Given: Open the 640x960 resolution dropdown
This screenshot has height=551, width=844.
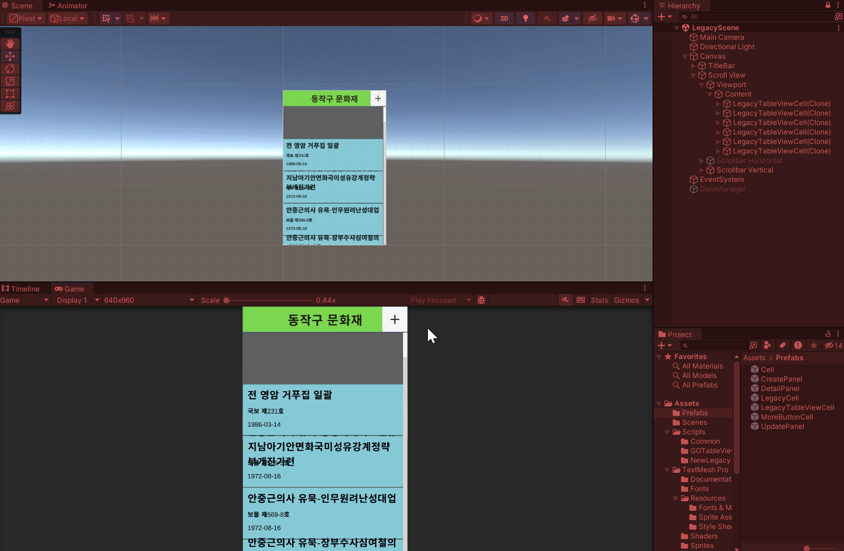Looking at the screenshot, I should click(x=149, y=300).
